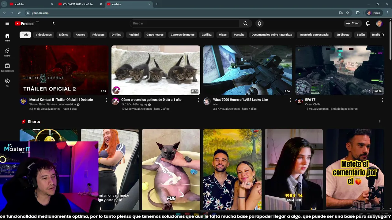Open Cómo crecen los gatitos video title
Viewport: 392px width, 220px height.
(x=151, y=100)
